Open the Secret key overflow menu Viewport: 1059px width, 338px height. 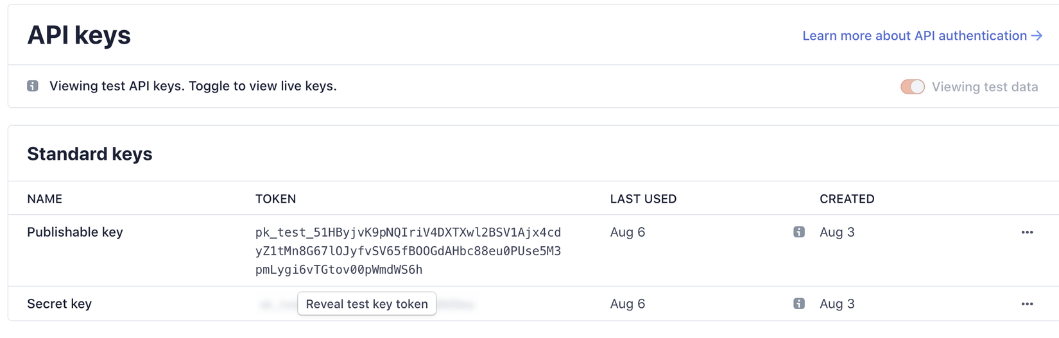tap(1027, 303)
